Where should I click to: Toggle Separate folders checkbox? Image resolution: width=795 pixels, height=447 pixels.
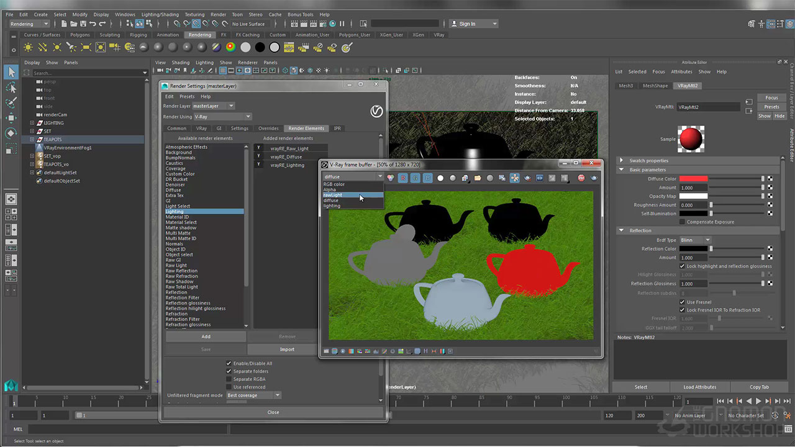(x=229, y=371)
